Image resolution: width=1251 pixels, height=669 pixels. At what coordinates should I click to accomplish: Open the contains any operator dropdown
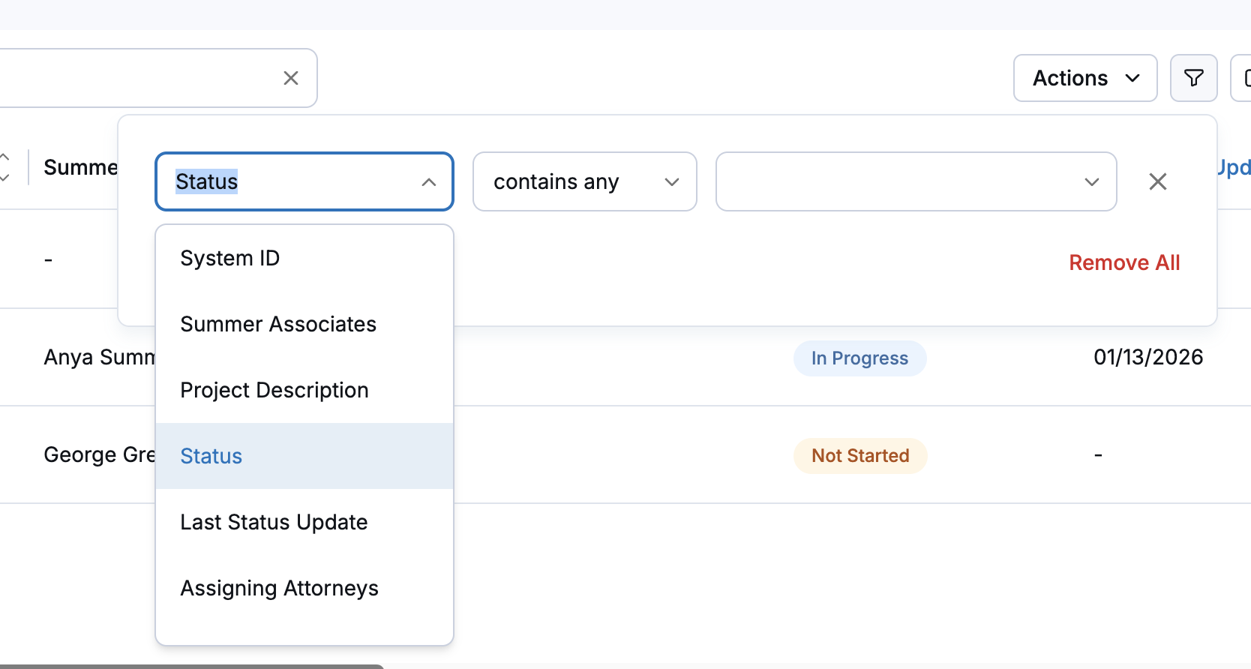click(x=585, y=181)
